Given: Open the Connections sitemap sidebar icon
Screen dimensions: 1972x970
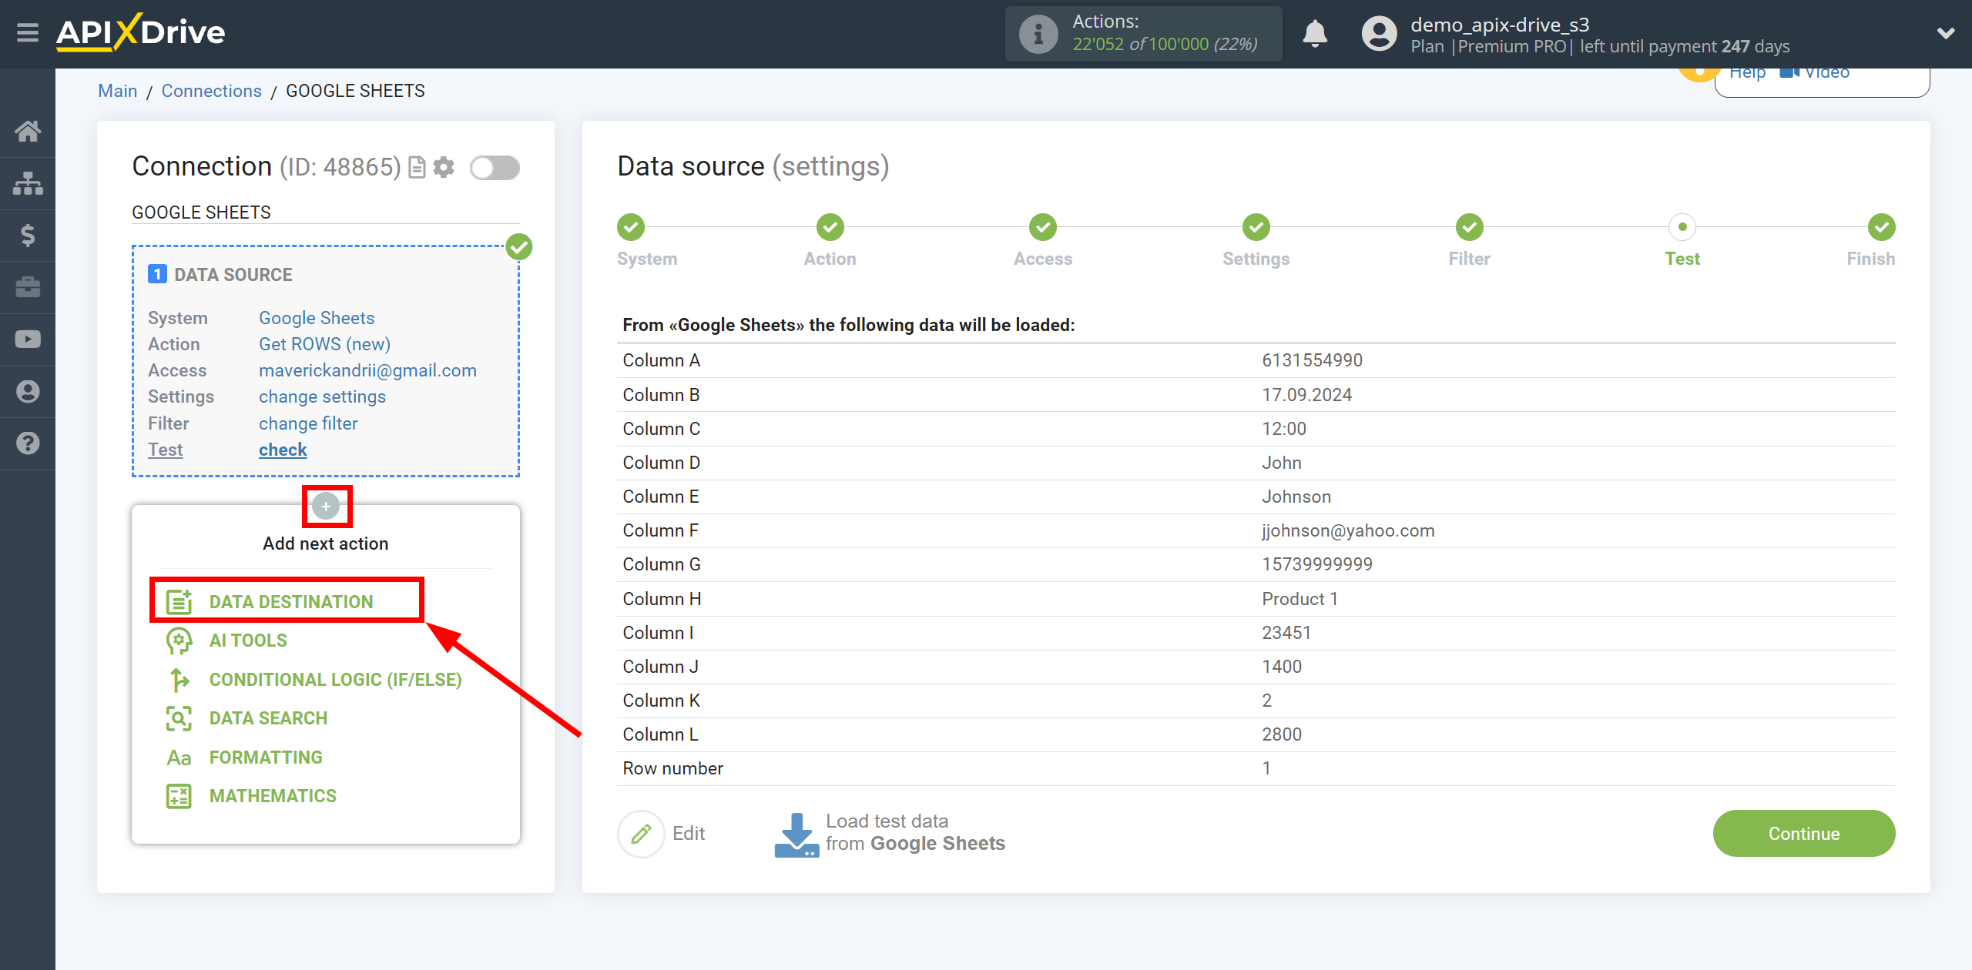Looking at the screenshot, I should click(28, 183).
